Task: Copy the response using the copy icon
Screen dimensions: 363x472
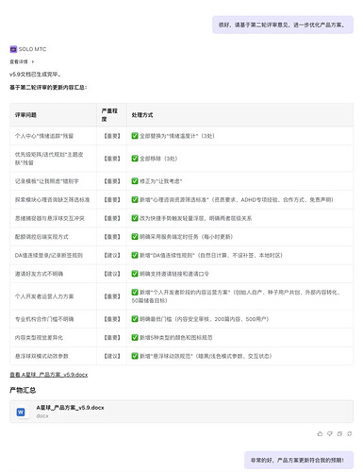Action: (x=339, y=433)
